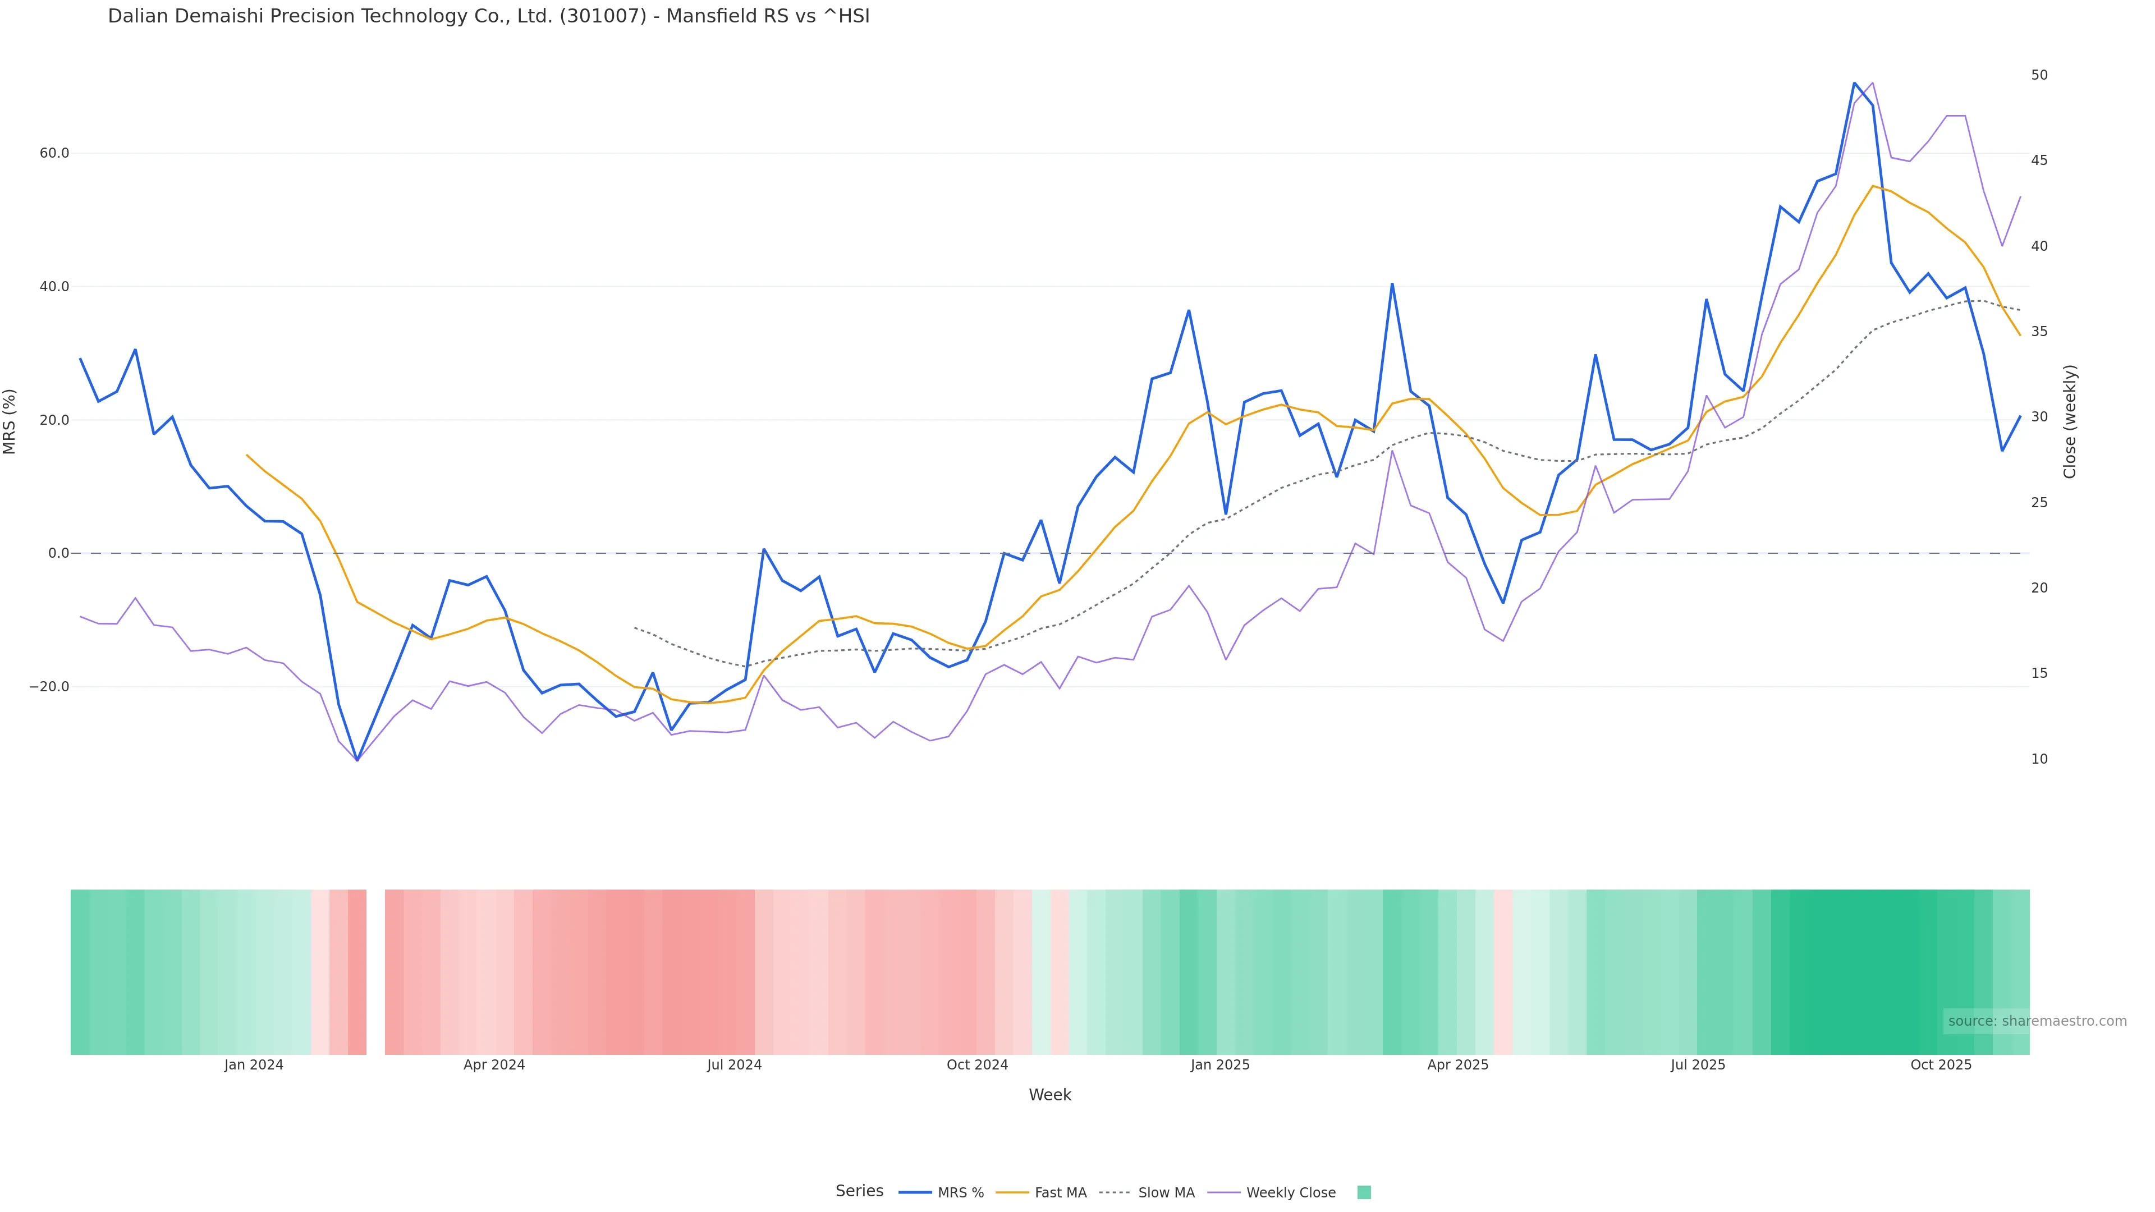This screenshot has width=2155, height=1212.
Task: Select the Oct 2025 axis tick label
Action: point(1941,1065)
